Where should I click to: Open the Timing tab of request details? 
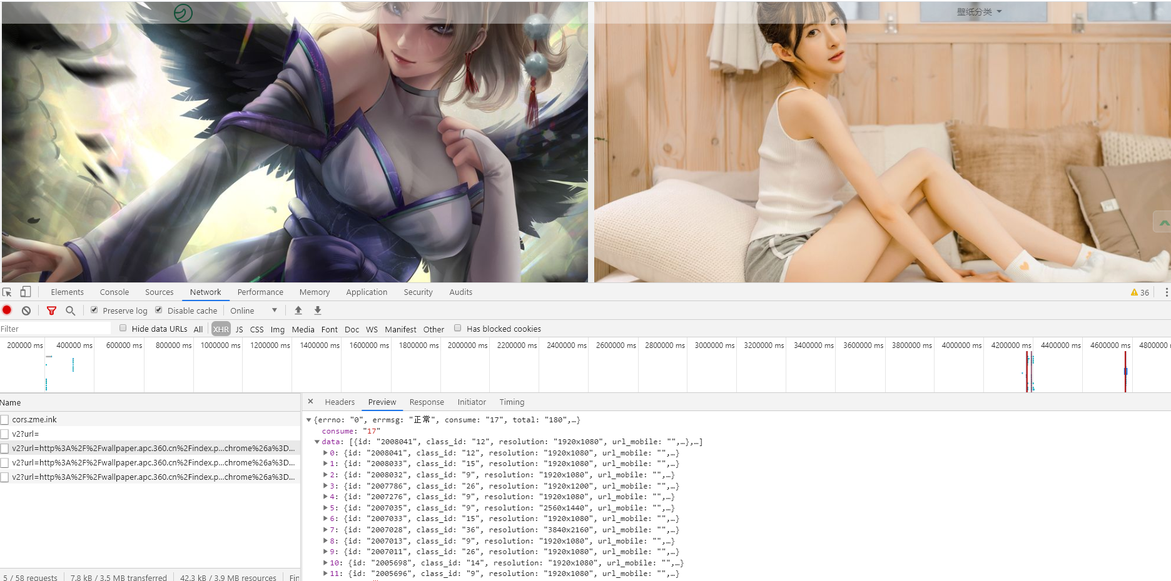[512, 402]
